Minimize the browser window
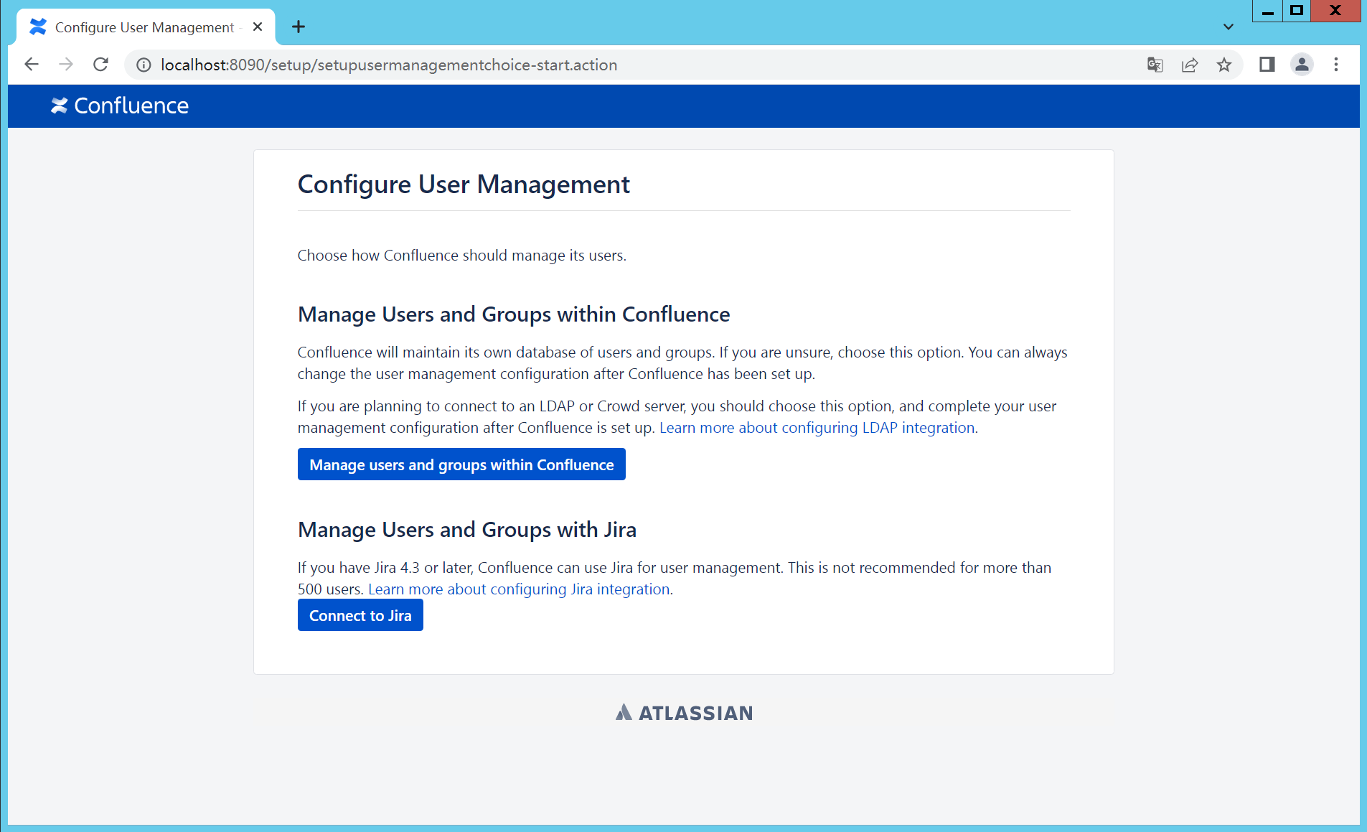Image resolution: width=1367 pixels, height=832 pixels. pos(1267,11)
